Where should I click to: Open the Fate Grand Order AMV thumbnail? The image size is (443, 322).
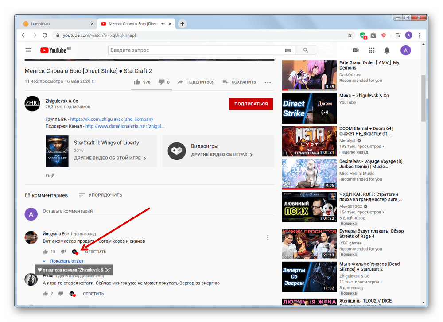309,75
